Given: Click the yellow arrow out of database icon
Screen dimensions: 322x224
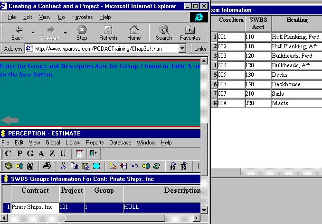Looking at the screenshot, I should tap(146, 166).
